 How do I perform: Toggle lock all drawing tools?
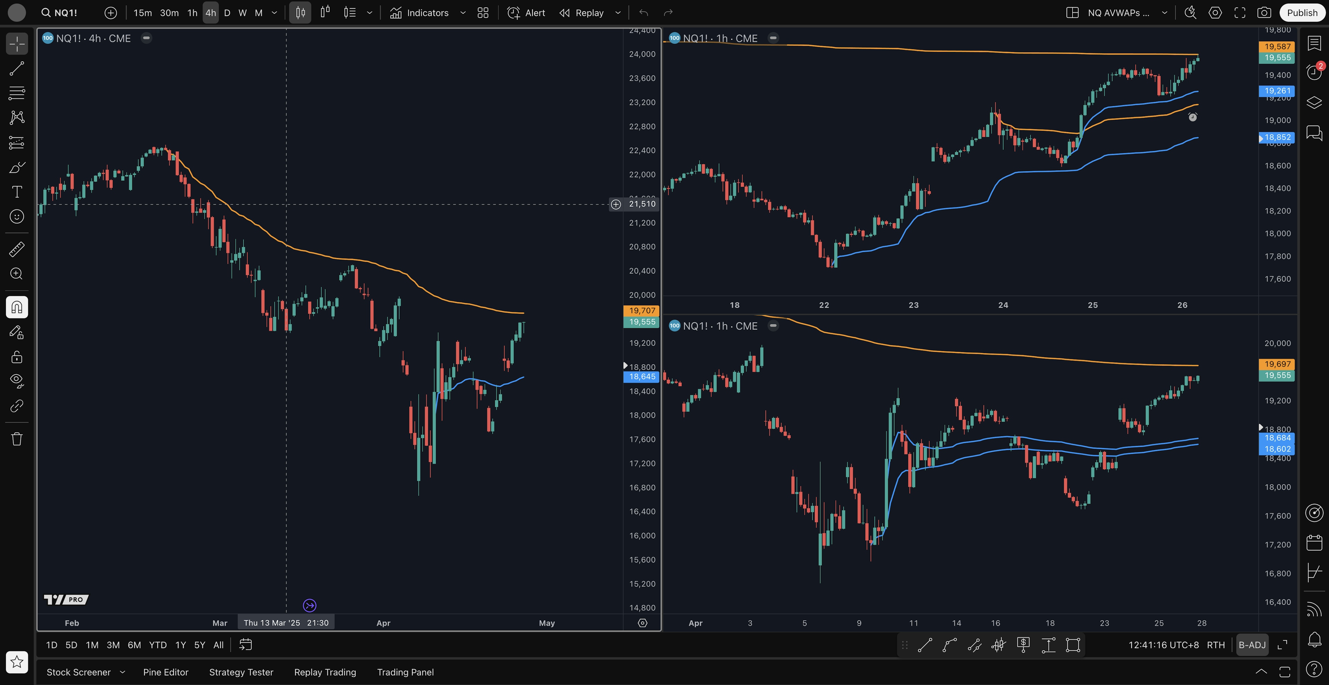click(x=17, y=357)
